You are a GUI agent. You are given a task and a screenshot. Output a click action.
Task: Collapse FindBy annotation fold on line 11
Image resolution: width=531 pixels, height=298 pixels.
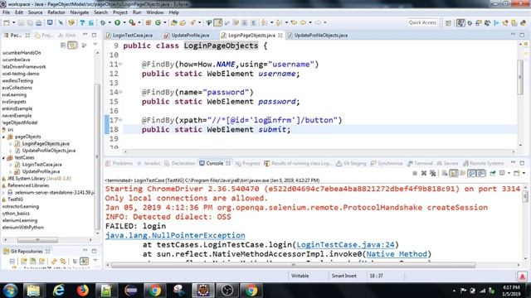click(120, 64)
